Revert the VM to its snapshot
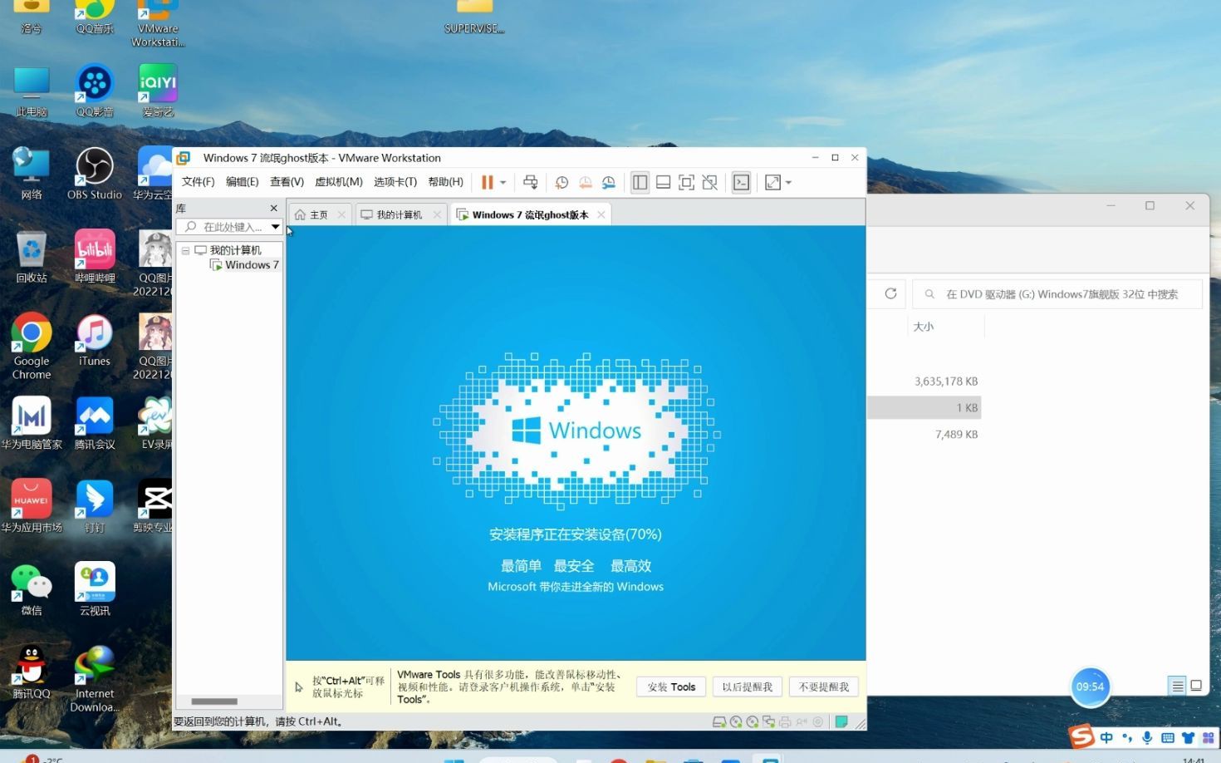This screenshot has height=763, width=1221. click(x=586, y=182)
